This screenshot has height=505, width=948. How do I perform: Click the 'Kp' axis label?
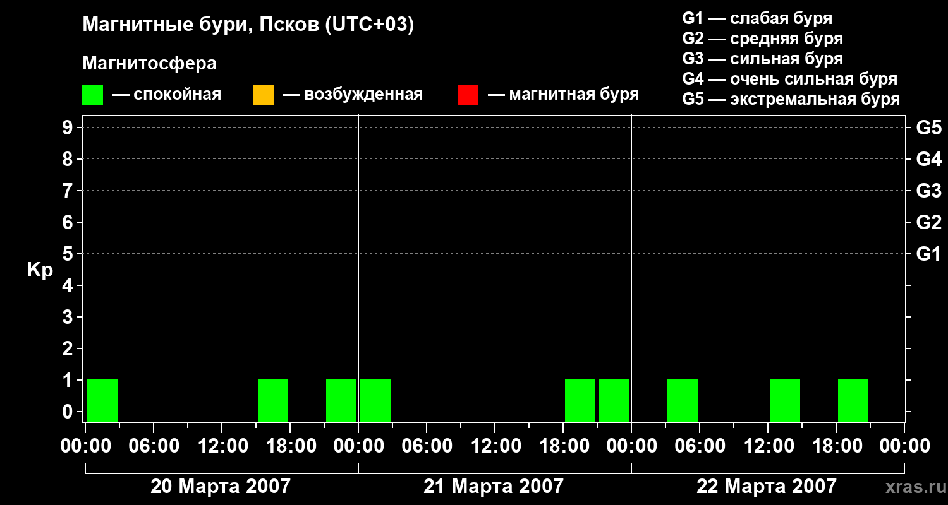tap(40, 270)
